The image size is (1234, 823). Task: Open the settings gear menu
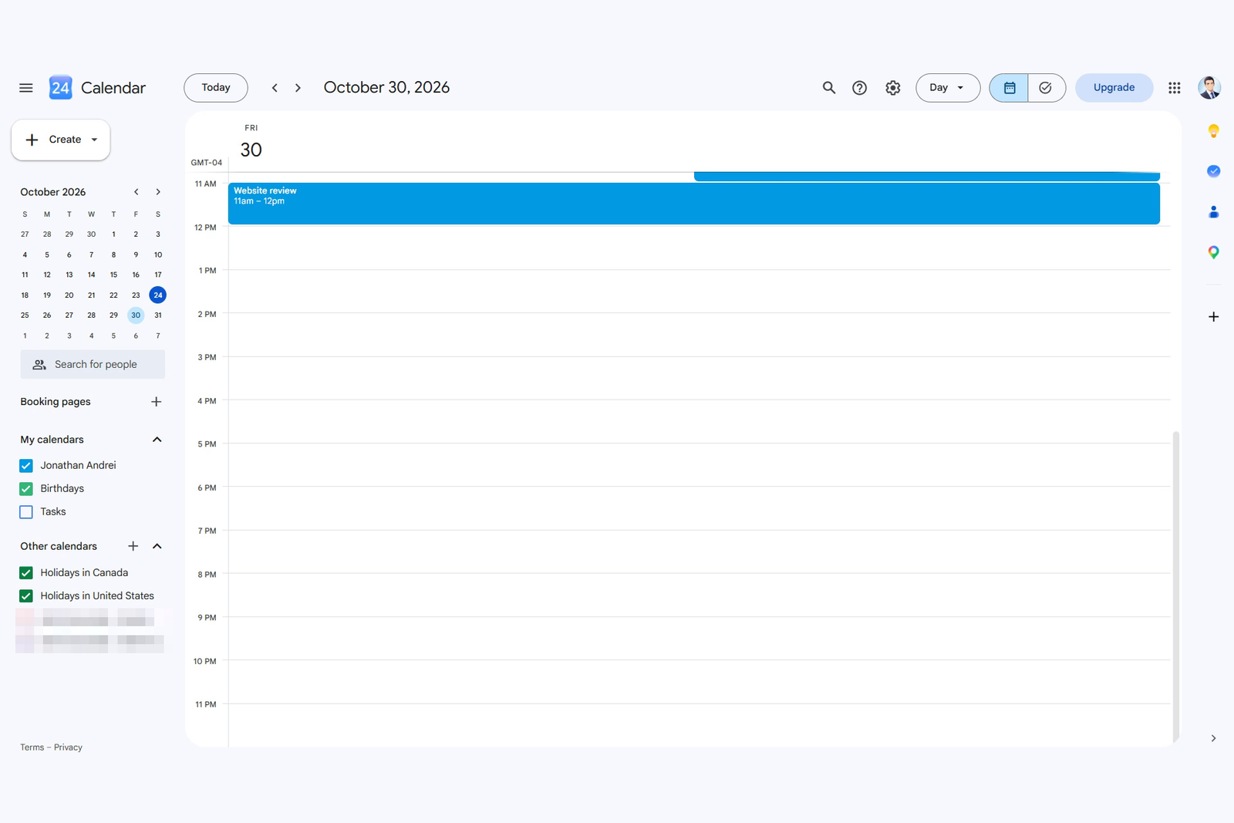point(893,88)
